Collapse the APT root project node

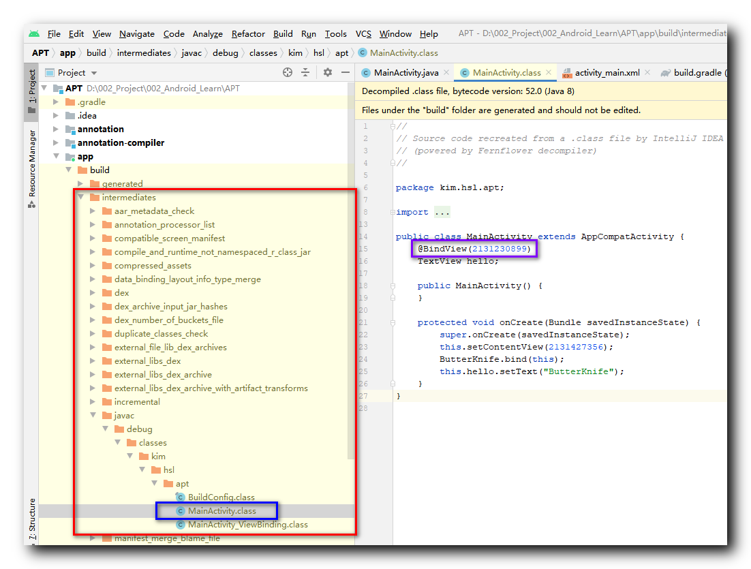[x=44, y=88]
